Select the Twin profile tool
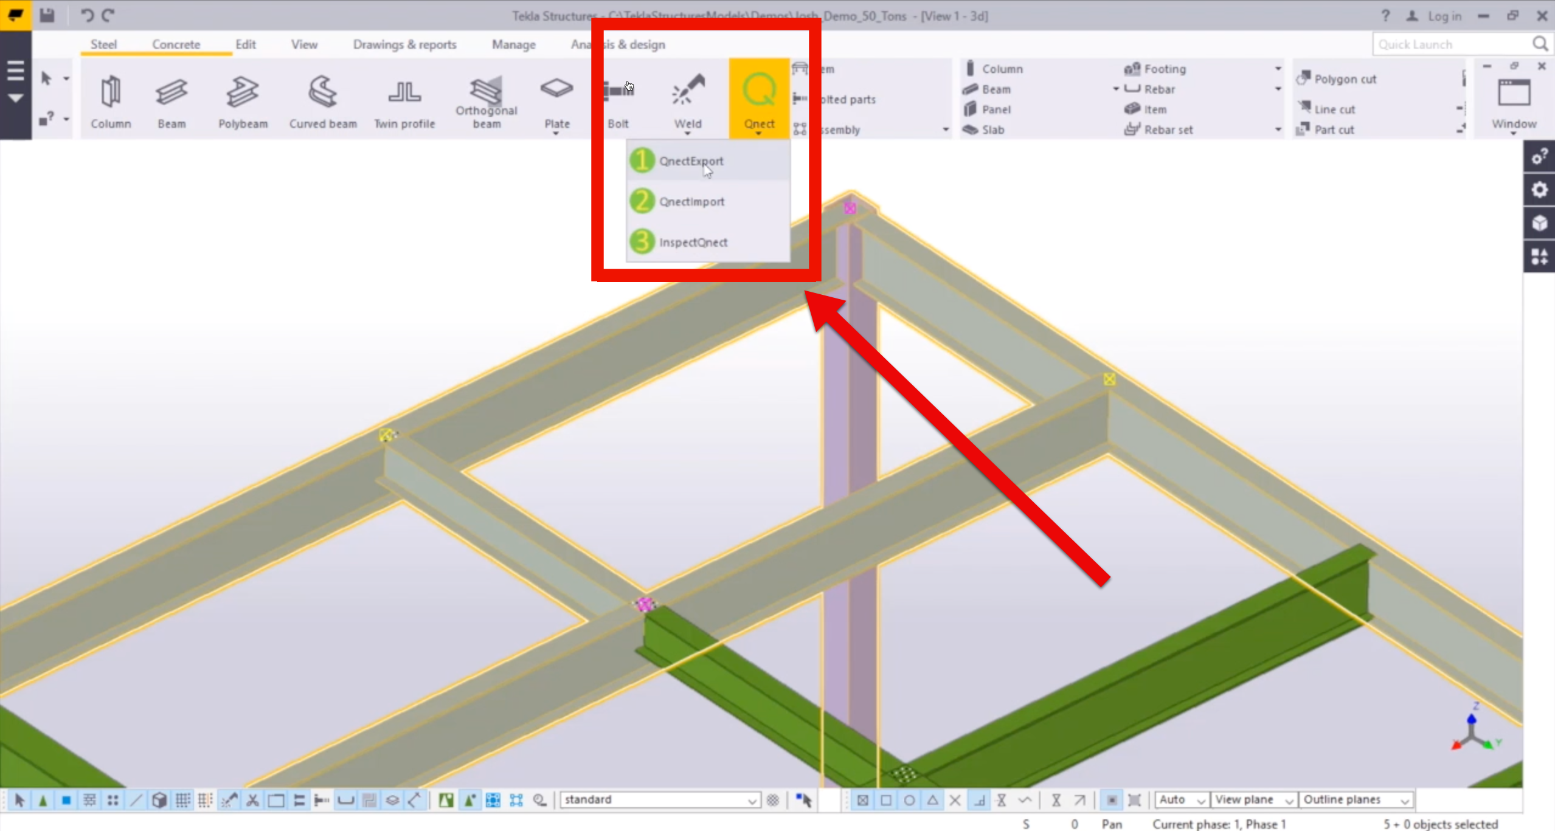 [x=404, y=101]
